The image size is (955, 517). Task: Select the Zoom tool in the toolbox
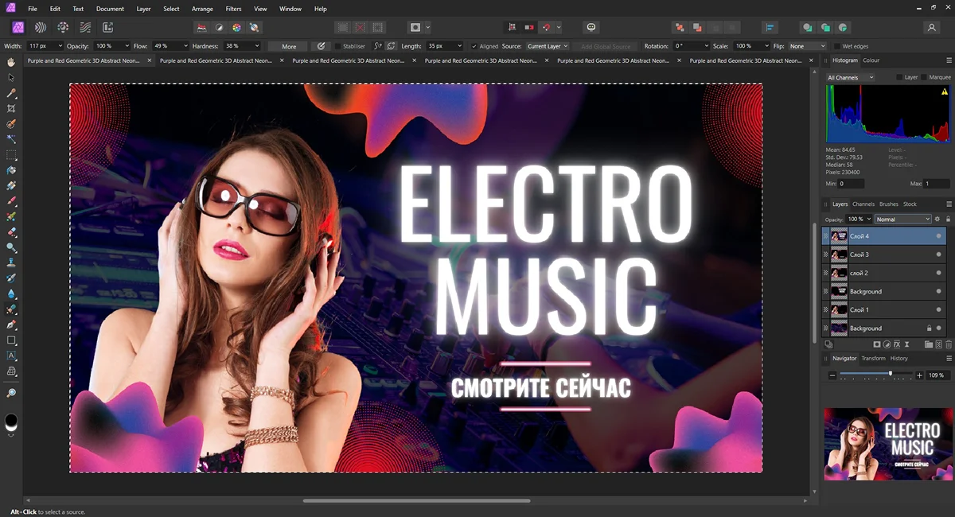tap(11, 393)
